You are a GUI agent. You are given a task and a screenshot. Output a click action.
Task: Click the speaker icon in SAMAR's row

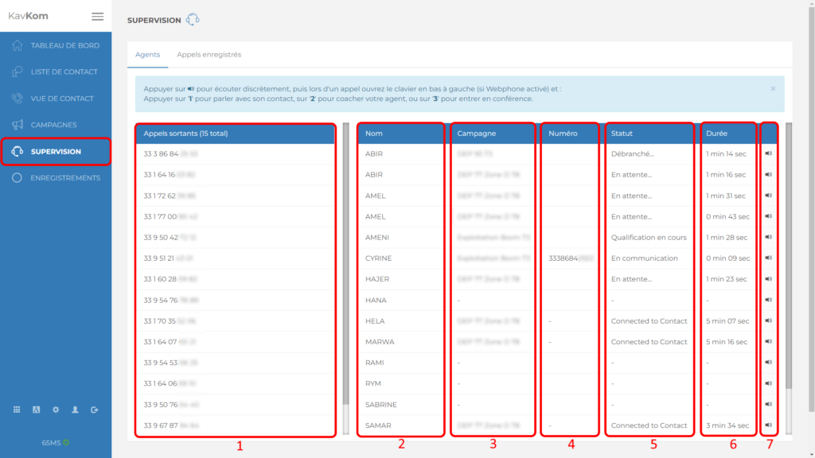click(x=768, y=425)
